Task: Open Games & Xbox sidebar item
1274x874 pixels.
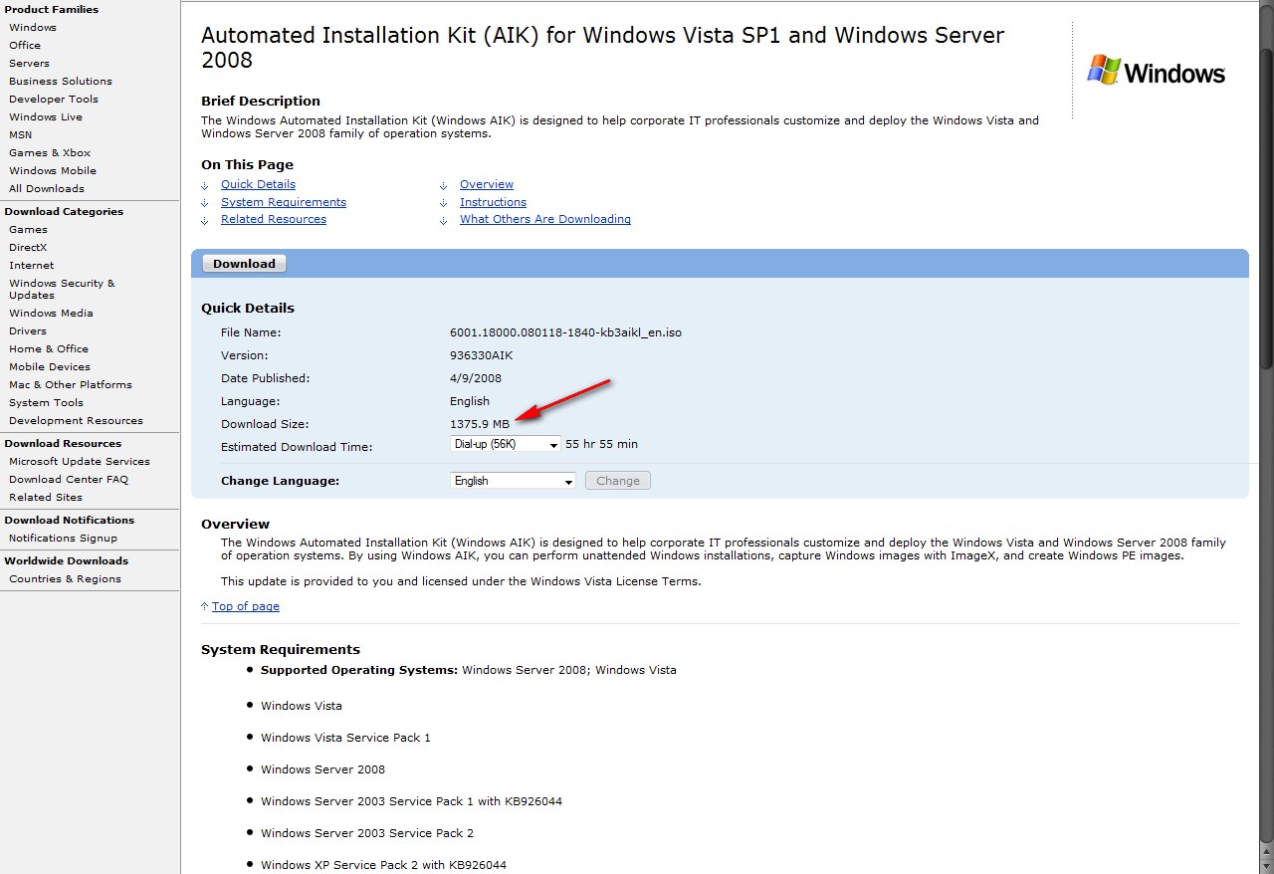Action: [x=50, y=153]
